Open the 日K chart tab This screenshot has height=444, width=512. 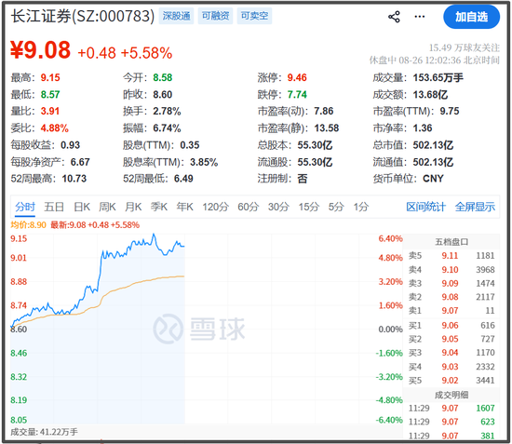pos(82,207)
